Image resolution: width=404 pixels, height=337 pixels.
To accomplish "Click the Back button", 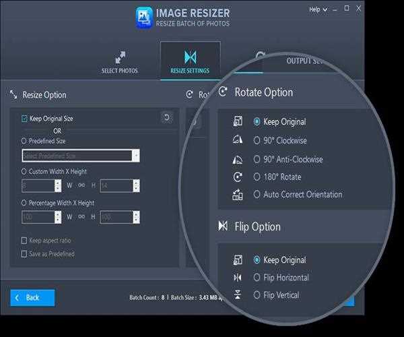I will coord(32,297).
